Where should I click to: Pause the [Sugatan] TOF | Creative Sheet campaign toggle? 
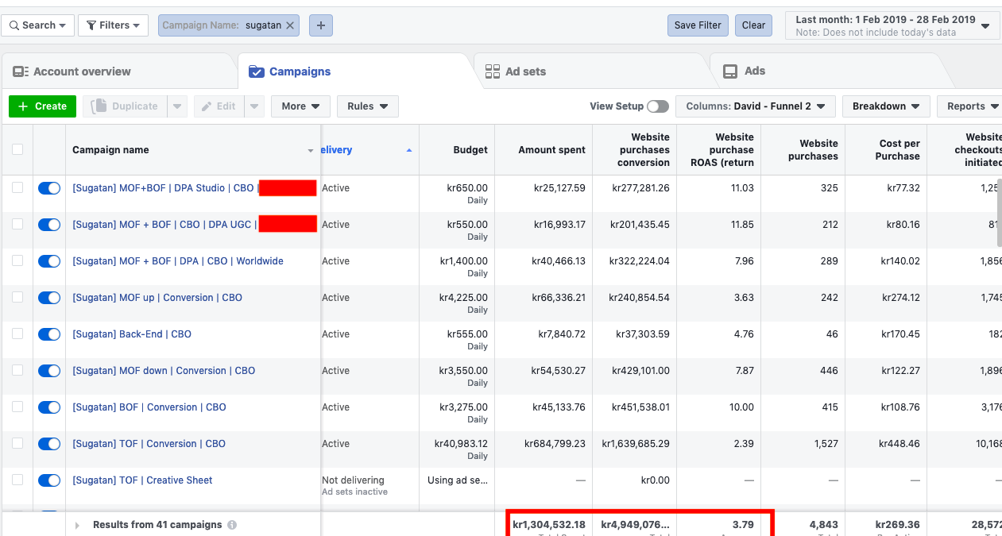pos(48,480)
